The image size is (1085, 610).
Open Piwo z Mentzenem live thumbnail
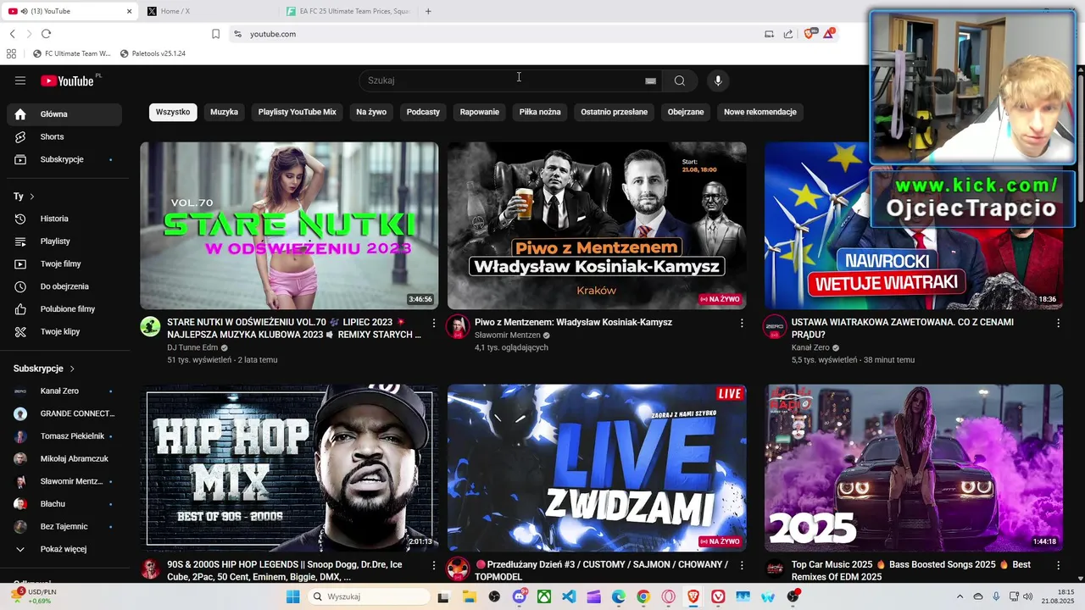pyautogui.click(x=597, y=225)
